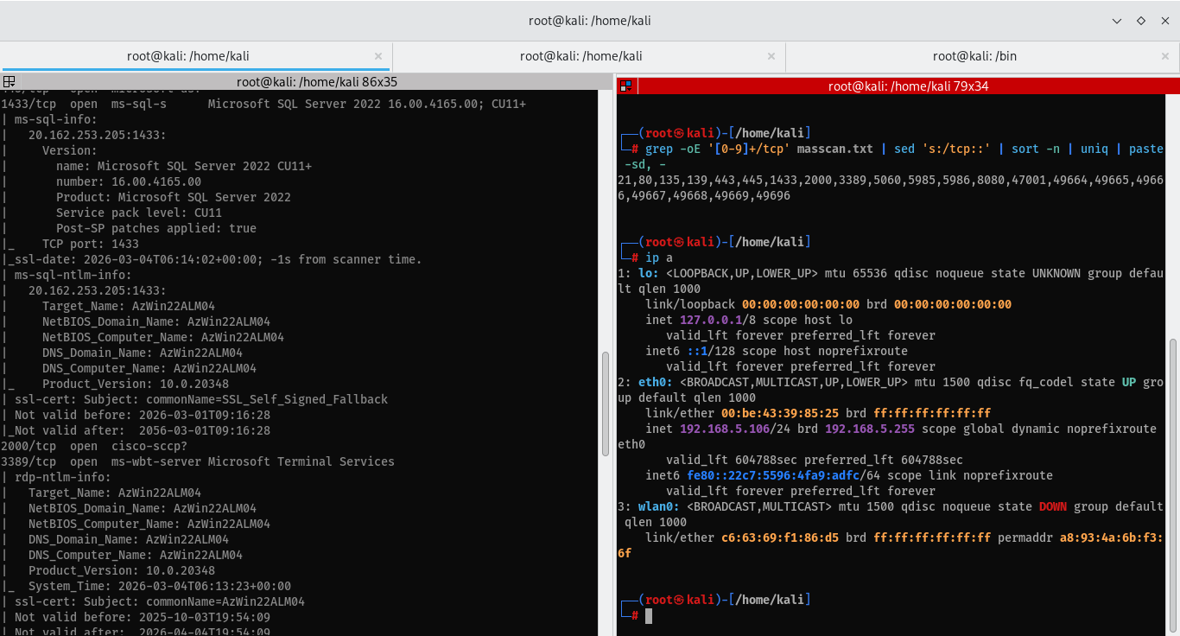Close the root@kali: /bin tab

click(1165, 56)
